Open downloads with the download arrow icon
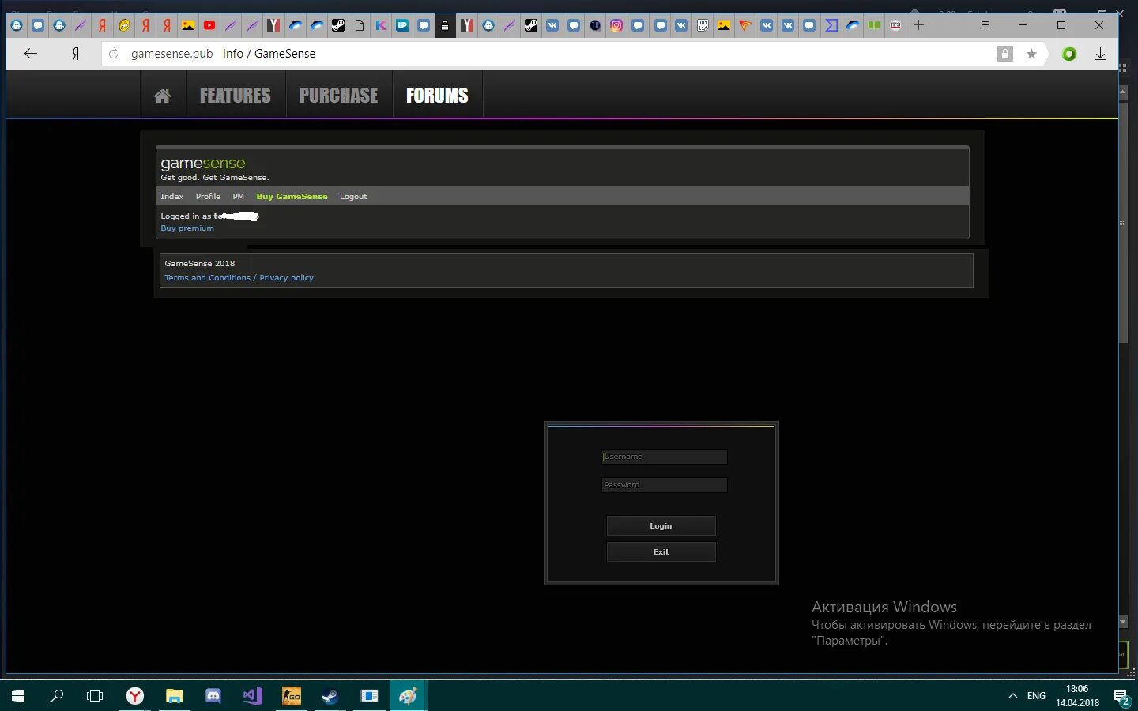1138x711 pixels. (x=1100, y=54)
